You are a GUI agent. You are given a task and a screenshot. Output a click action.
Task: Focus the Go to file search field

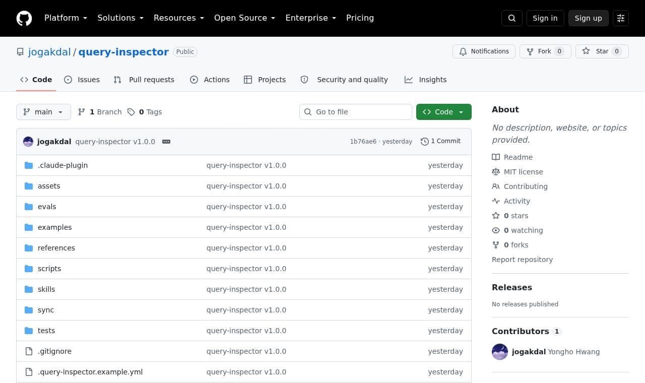pyautogui.click(x=356, y=112)
